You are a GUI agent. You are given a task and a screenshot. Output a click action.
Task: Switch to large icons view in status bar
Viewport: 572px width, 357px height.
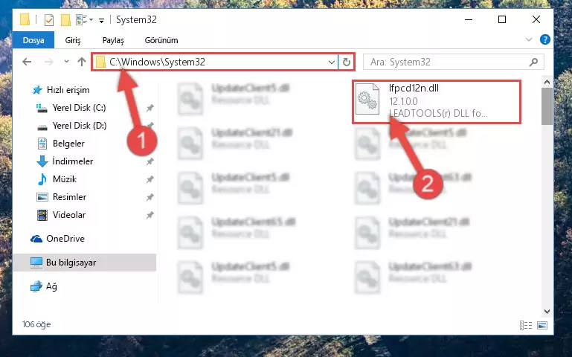[x=542, y=325]
